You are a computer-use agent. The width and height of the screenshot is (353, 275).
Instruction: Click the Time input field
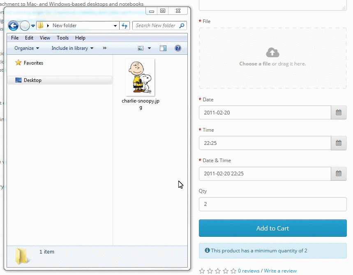point(265,143)
